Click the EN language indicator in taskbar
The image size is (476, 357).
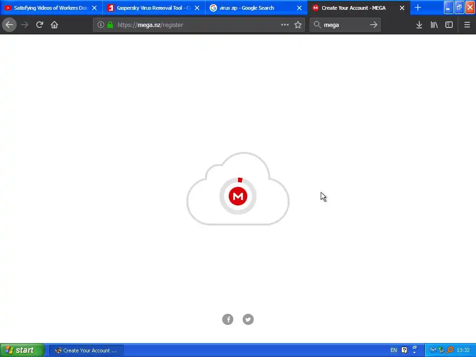pyautogui.click(x=394, y=350)
